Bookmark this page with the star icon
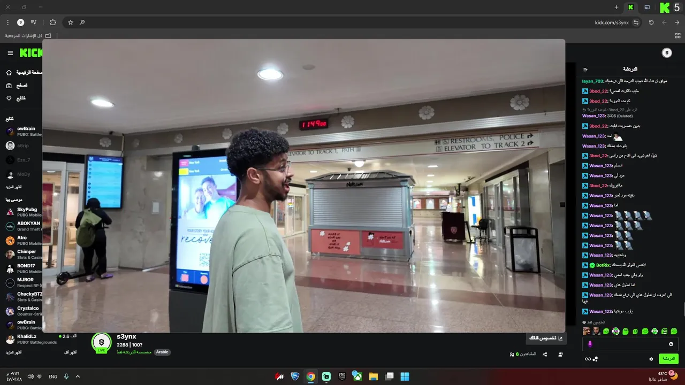The image size is (685, 385). [x=70, y=22]
